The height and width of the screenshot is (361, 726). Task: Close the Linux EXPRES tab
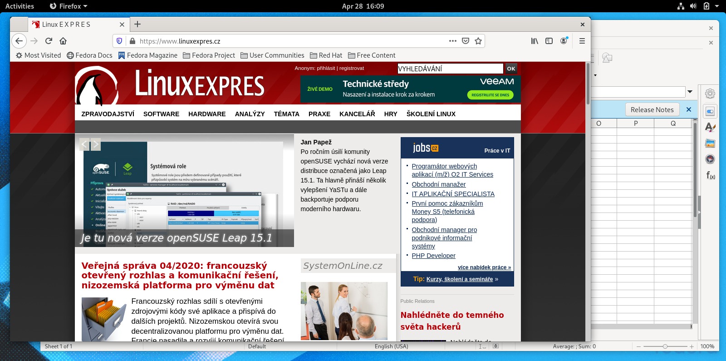[122, 25]
